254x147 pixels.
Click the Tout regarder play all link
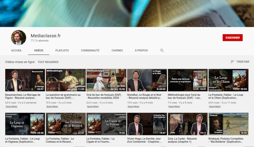(x=48, y=62)
